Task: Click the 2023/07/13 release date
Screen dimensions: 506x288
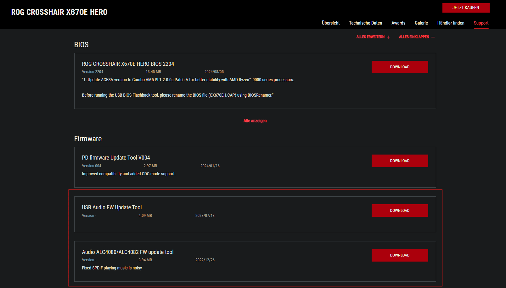Action: click(x=205, y=216)
